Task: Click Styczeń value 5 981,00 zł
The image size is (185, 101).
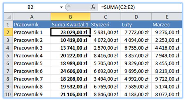Action: pos(106,32)
